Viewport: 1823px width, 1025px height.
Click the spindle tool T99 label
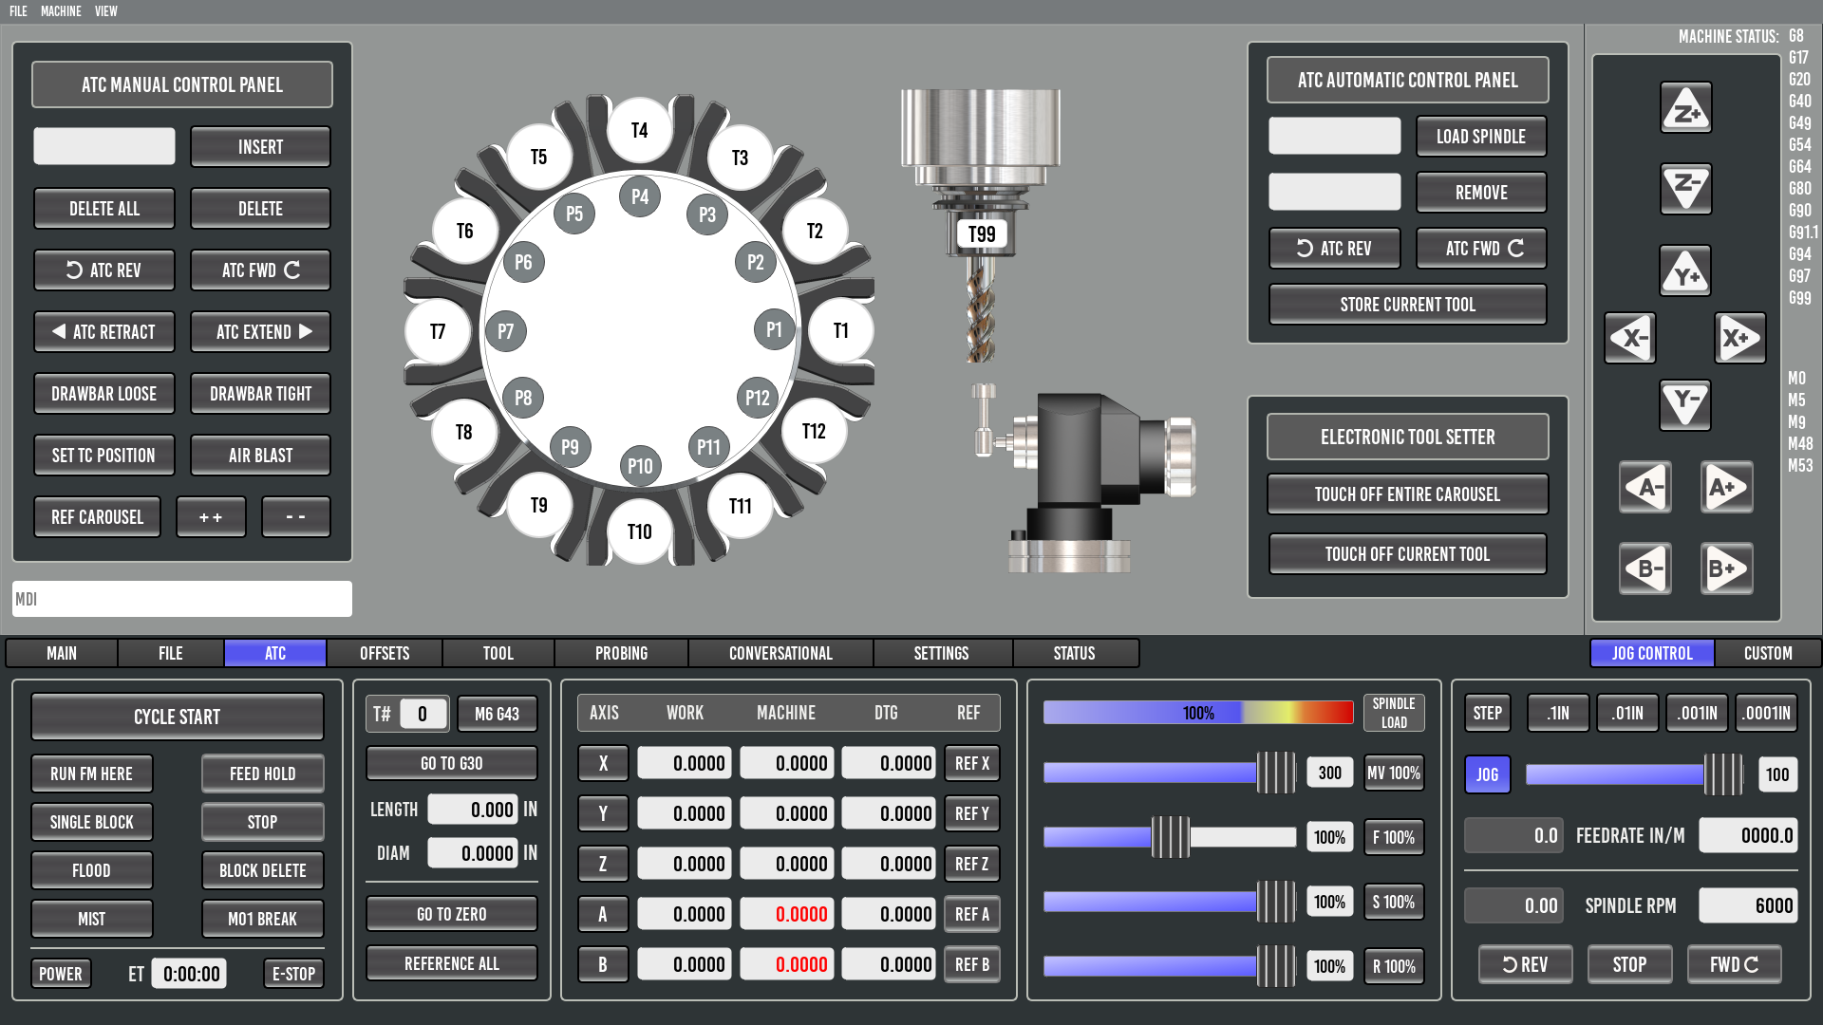coord(982,234)
